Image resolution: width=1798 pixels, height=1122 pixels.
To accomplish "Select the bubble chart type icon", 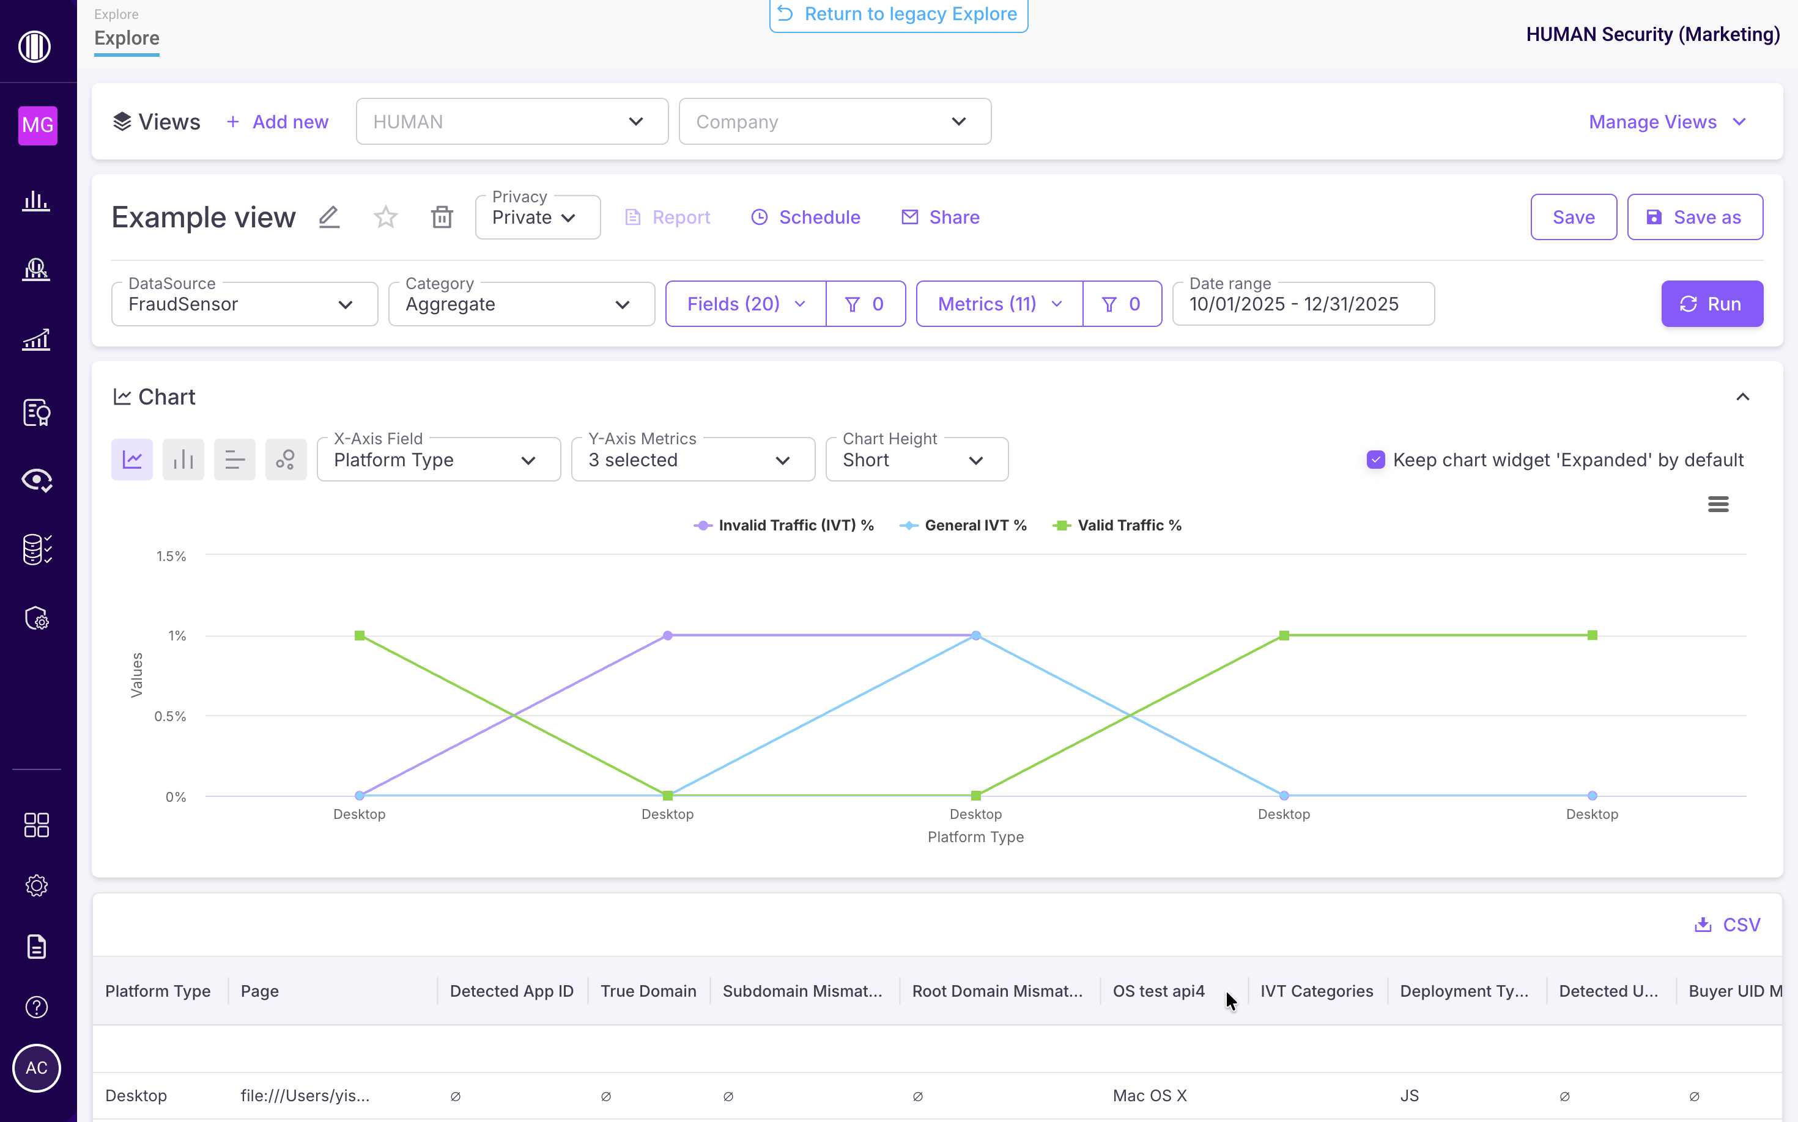I will click(286, 460).
